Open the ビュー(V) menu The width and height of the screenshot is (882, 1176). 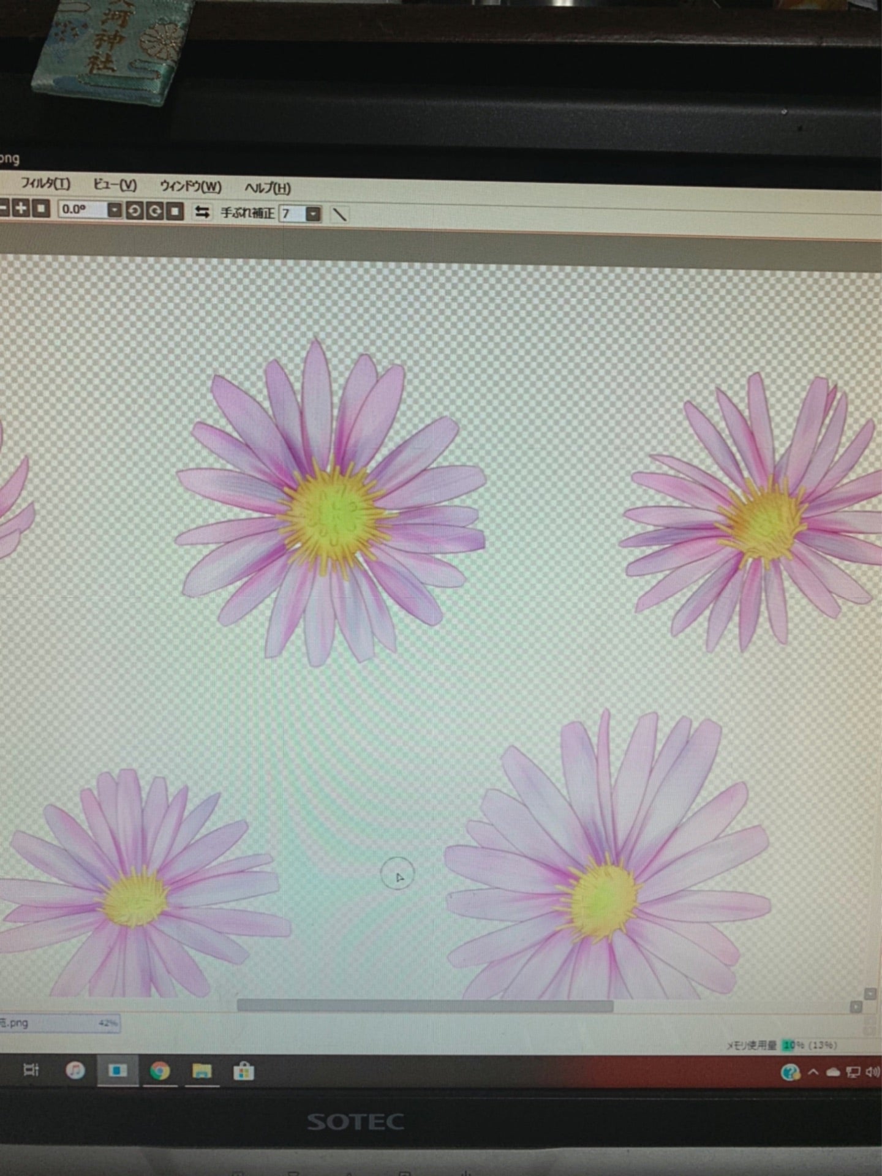click(115, 185)
